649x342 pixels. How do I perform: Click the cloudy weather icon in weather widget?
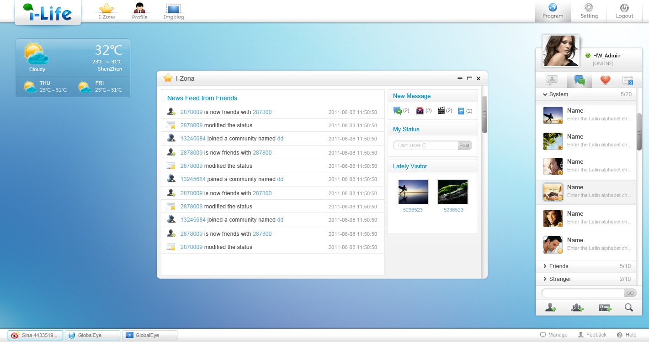(37, 53)
